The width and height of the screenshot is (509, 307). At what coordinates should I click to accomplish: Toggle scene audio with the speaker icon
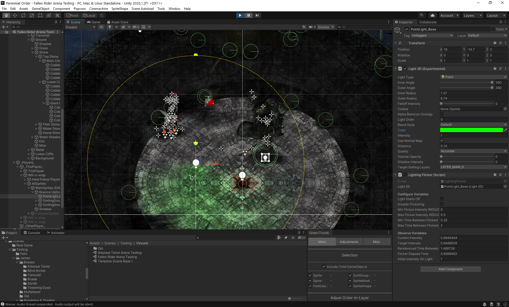pos(117,27)
